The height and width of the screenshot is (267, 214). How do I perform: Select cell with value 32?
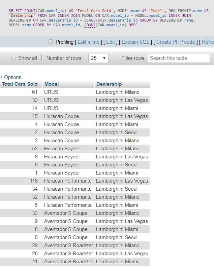[35, 197]
